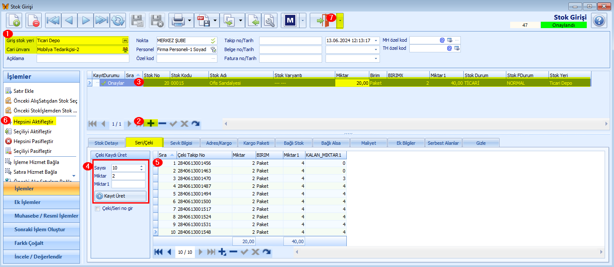Click people icon in Cari ünvanı field
Screen dimensions: 614x267
point(125,49)
